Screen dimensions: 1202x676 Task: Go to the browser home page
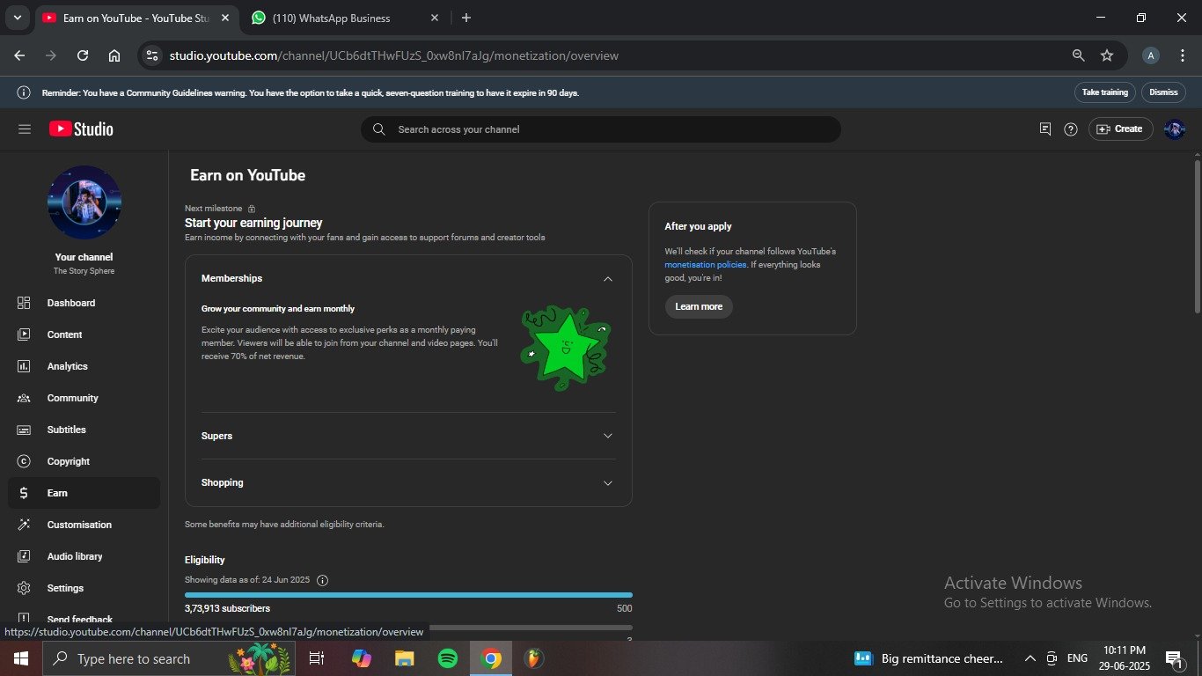[x=114, y=55]
